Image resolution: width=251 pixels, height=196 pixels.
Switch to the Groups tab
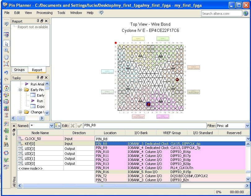click(x=19, y=70)
